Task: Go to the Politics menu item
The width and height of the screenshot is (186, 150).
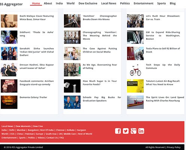Action: (x=125, y=3)
